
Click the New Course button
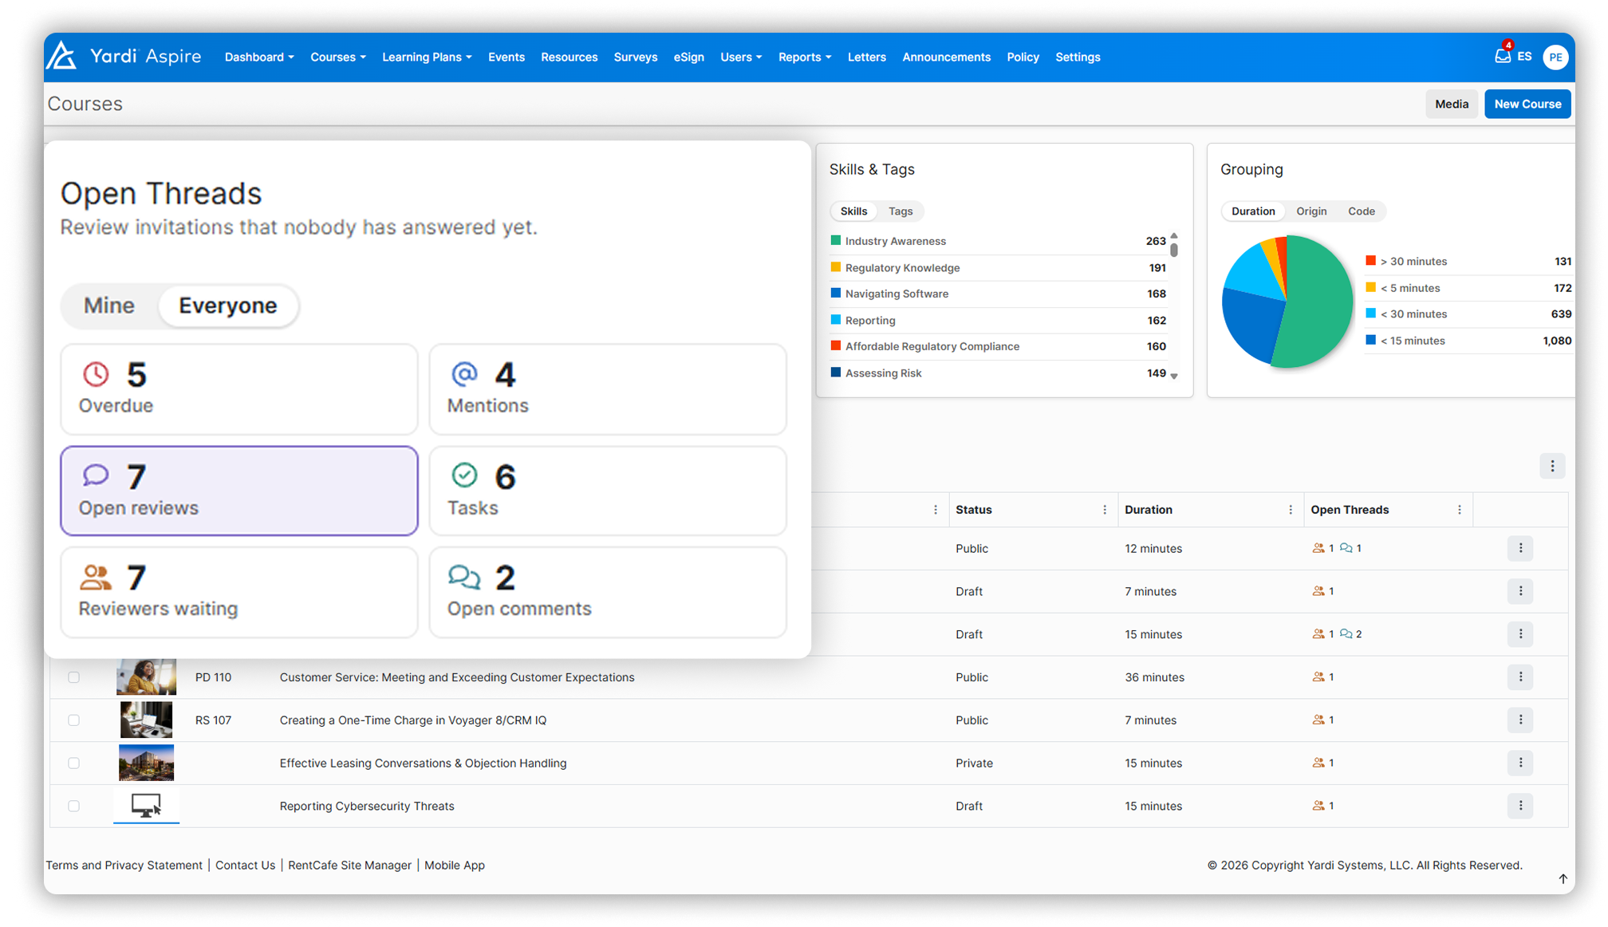pyautogui.click(x=1527, y=104)
